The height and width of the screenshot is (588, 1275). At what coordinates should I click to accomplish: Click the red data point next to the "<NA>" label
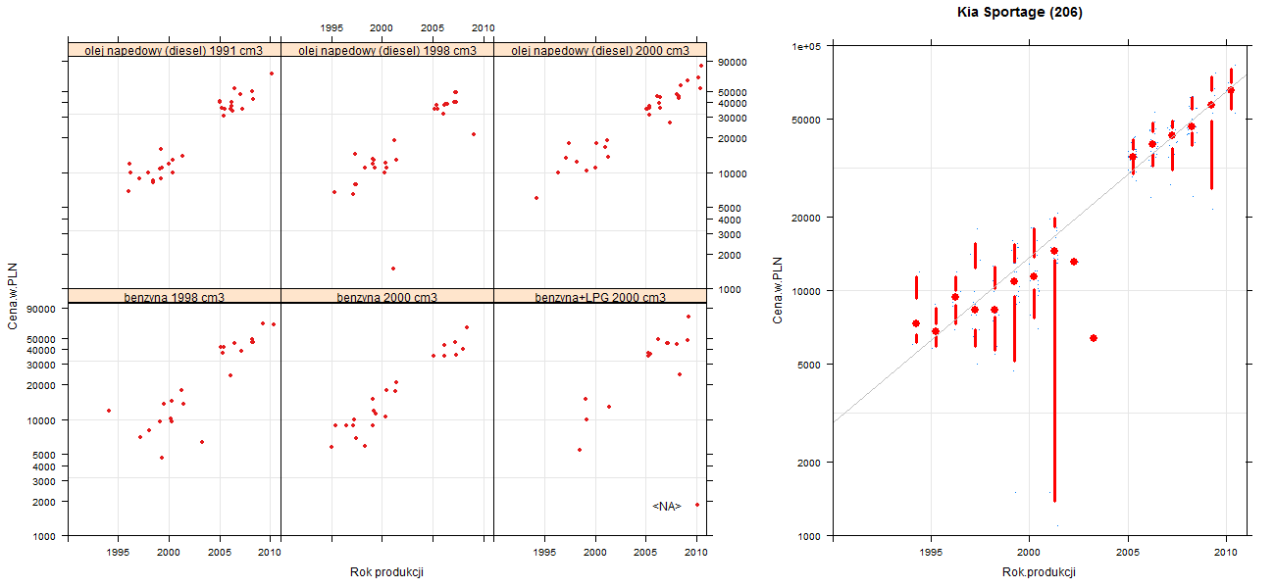coord(697,505)
